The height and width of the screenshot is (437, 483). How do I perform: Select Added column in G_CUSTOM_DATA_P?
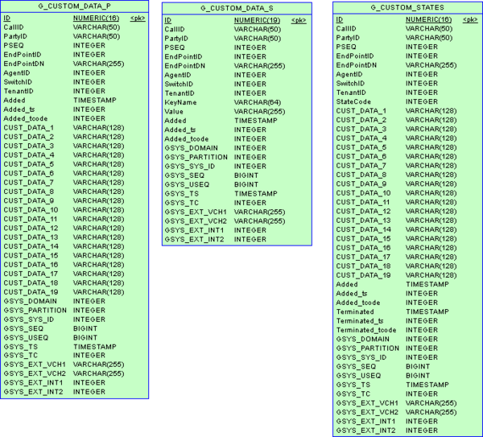coord(14,101)
